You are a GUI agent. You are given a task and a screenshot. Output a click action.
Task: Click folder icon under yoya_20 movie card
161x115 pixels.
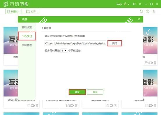coord(29,105)
